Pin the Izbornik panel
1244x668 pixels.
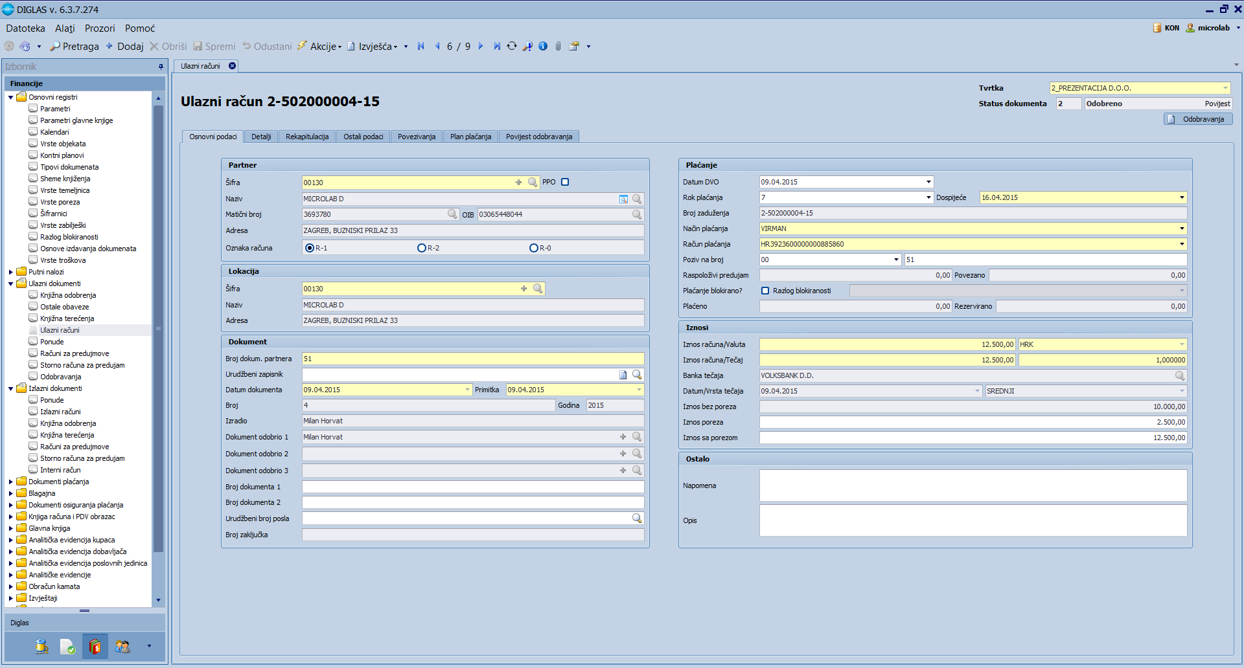pyautogui.click(x=161, y=67)
